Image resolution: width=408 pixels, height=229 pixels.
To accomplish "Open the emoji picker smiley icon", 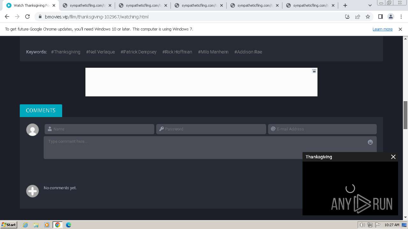I will (370, 142).
